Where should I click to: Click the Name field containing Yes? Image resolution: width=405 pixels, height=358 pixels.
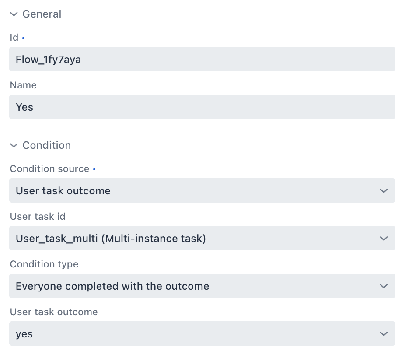[x=202, y=107]
